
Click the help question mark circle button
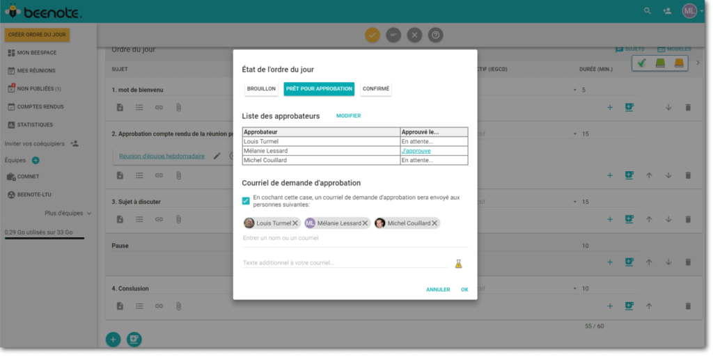click(435, 35)
